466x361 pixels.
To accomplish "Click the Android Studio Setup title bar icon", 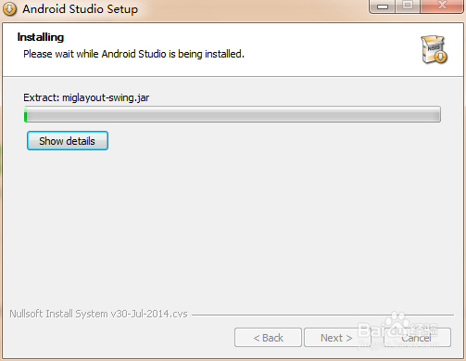I will click(9, 9).
